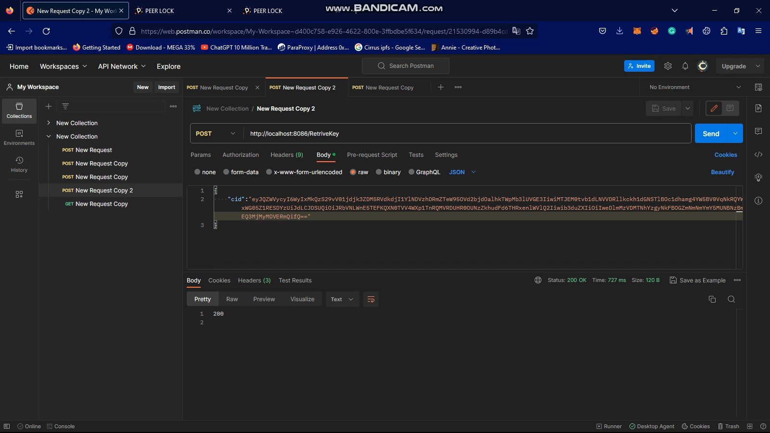Open notifications bell icon
The width and height of the screenshot is (770, 433).
(x=685, y=66)
